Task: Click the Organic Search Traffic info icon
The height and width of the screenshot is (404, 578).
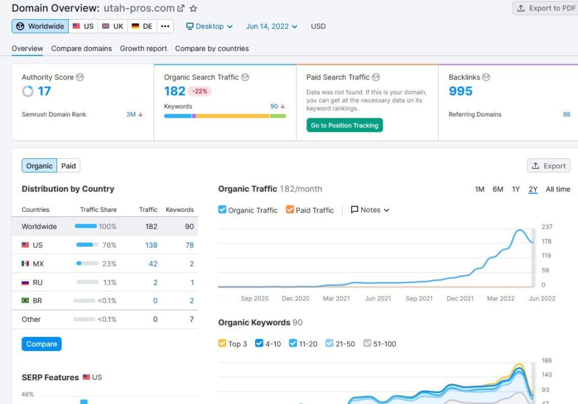Action: [245, 77]
